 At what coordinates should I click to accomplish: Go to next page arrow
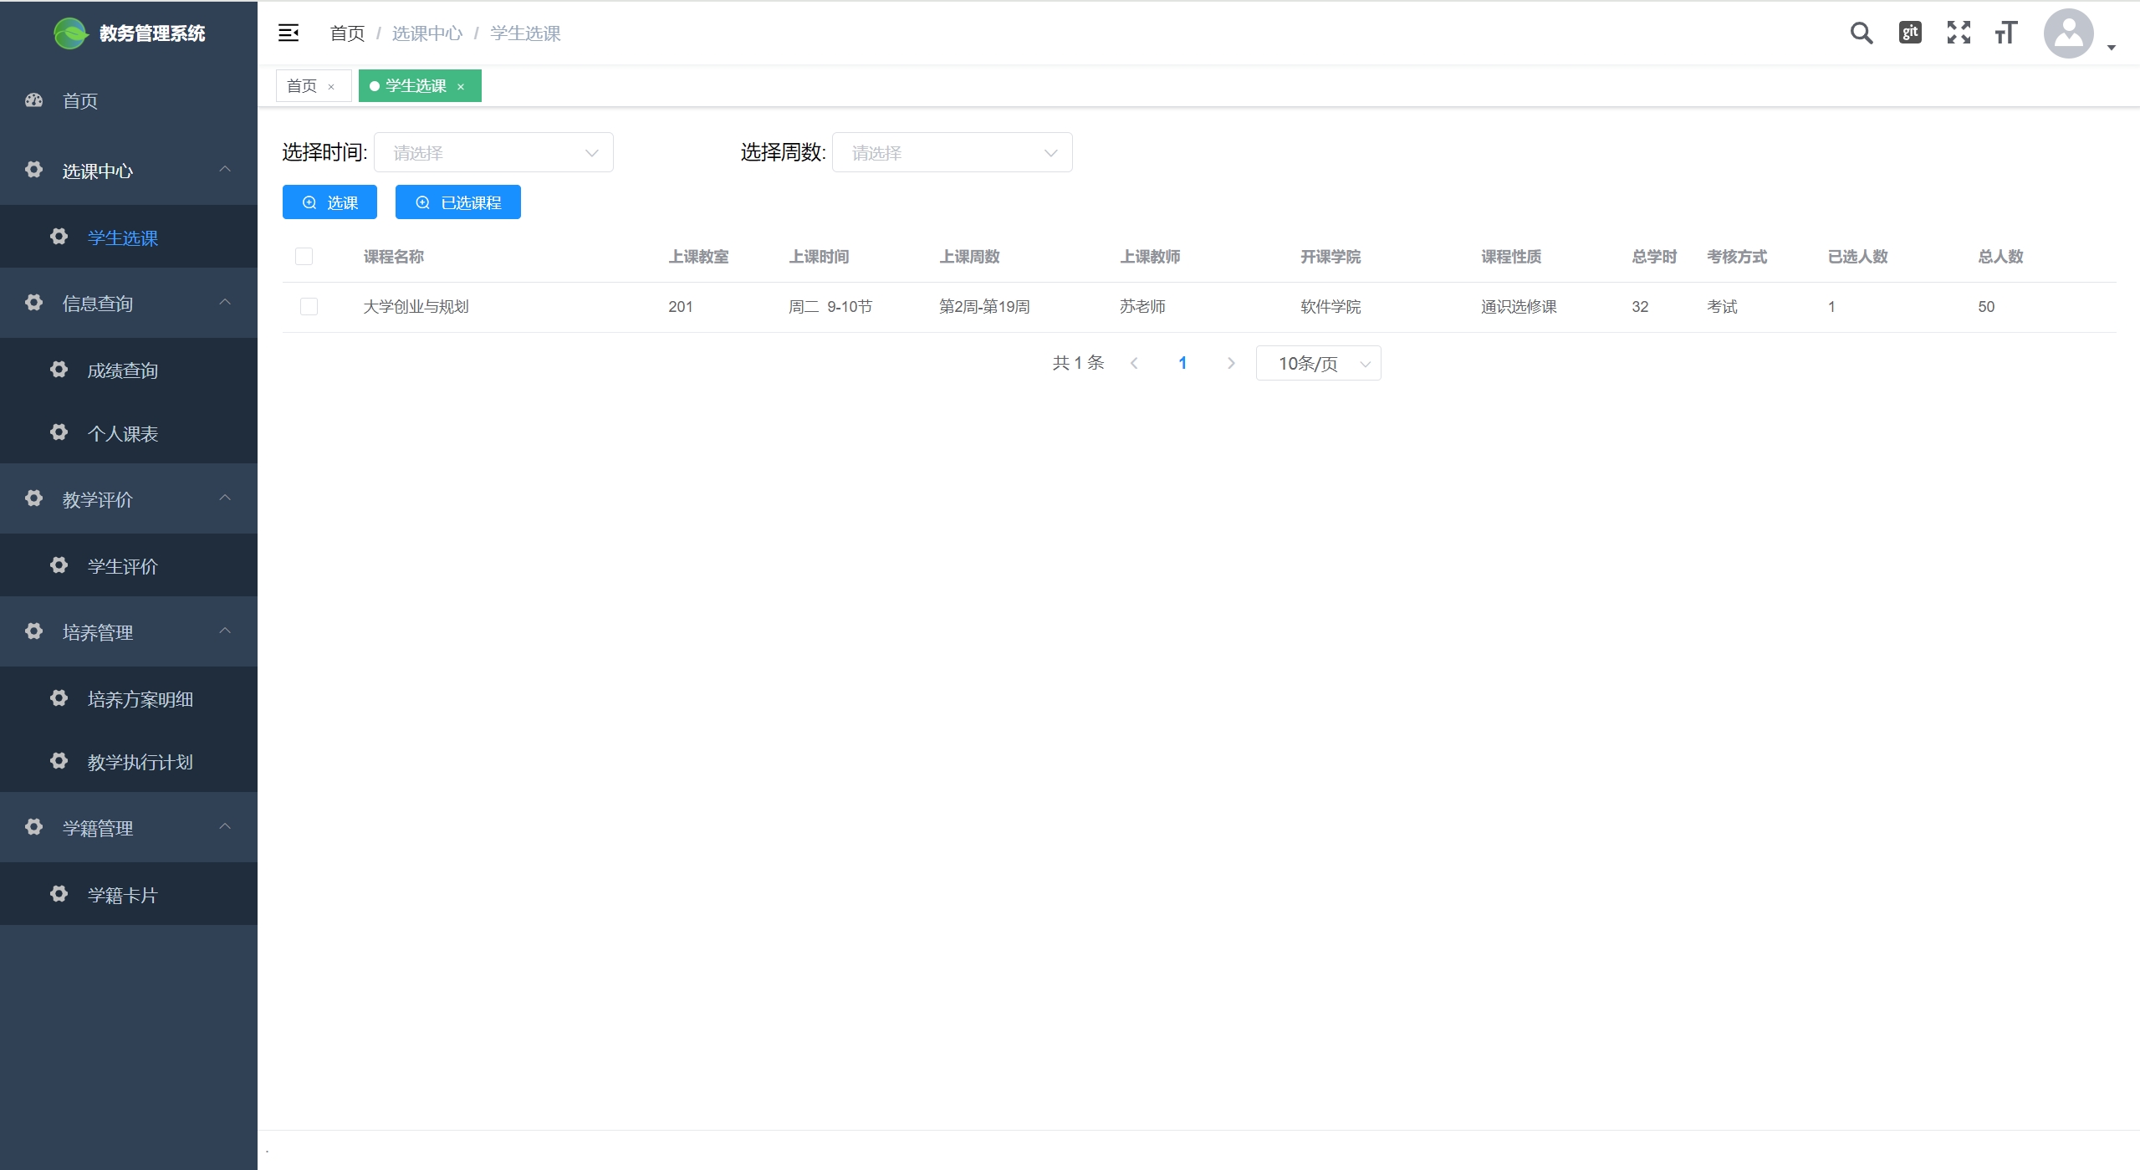click(1230, 363)
